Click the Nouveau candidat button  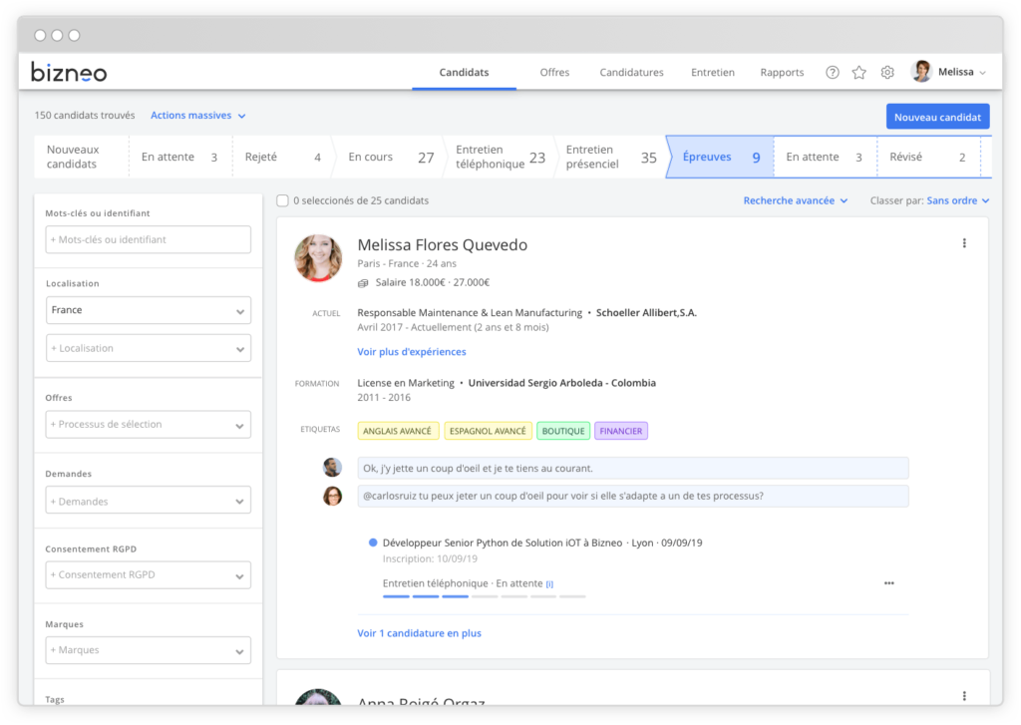[x=937, y=117]
